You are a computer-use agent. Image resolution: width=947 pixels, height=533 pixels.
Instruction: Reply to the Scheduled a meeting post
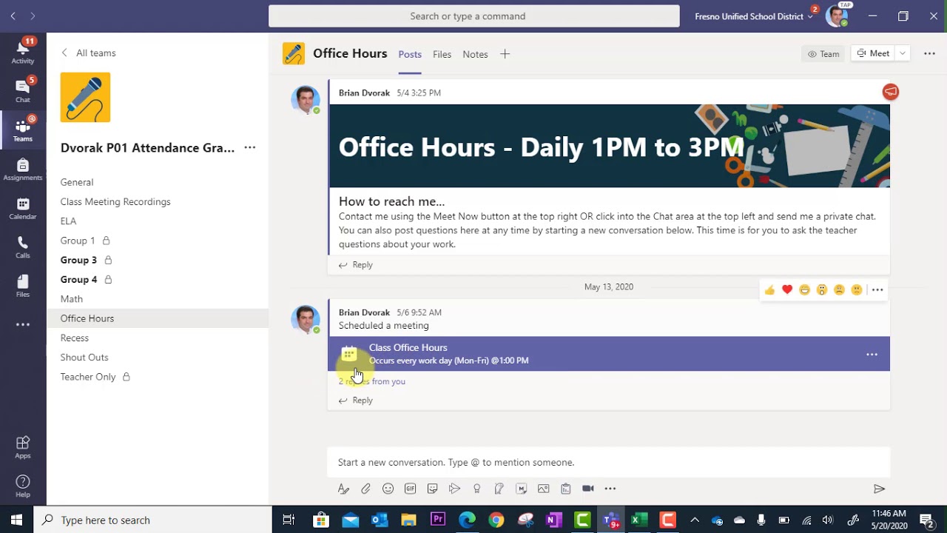[356, 400]
